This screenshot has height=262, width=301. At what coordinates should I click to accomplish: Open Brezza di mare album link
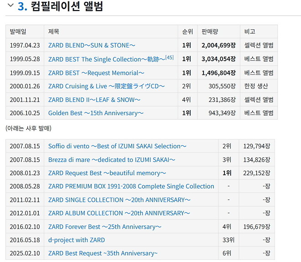click(x=112, y=160)
